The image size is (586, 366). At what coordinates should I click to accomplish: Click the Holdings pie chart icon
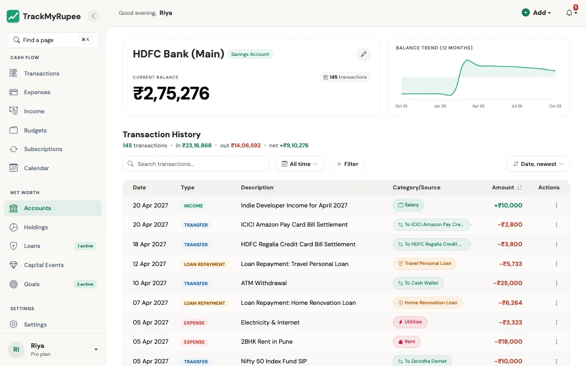tap(13, 227)
